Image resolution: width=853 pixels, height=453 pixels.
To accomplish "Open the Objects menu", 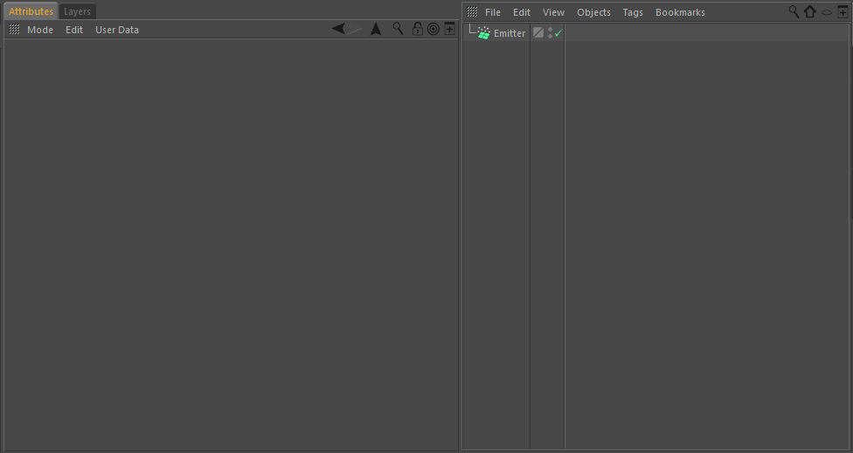I will (x=593, y=12).
